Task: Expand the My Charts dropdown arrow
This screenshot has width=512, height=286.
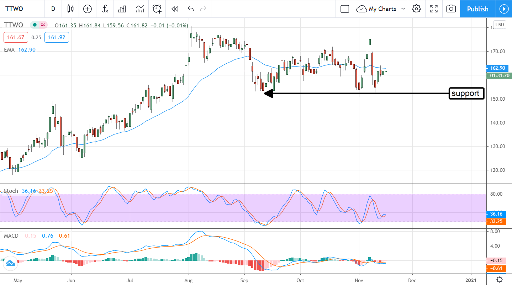Action: click(x=403, y=9)
